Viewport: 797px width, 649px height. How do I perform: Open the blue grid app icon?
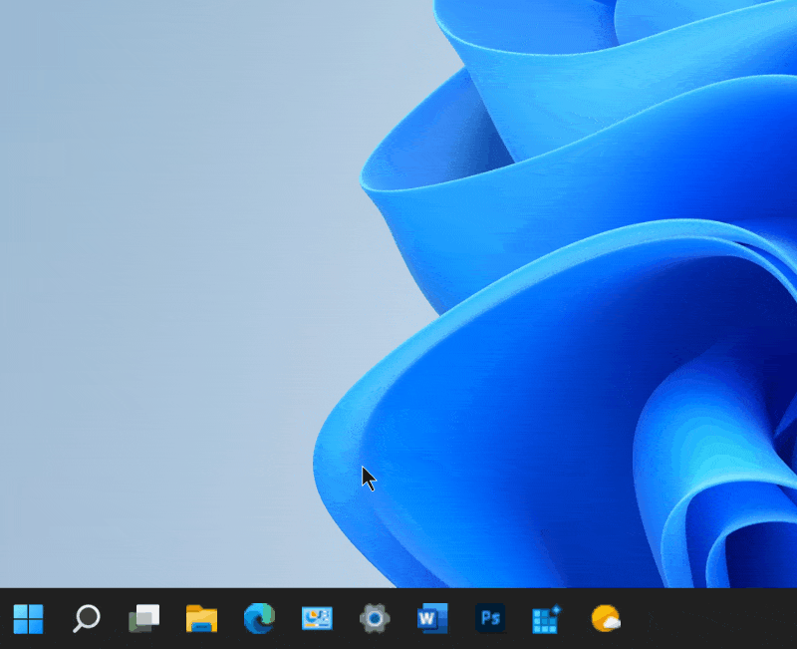[x=546, y=618]
